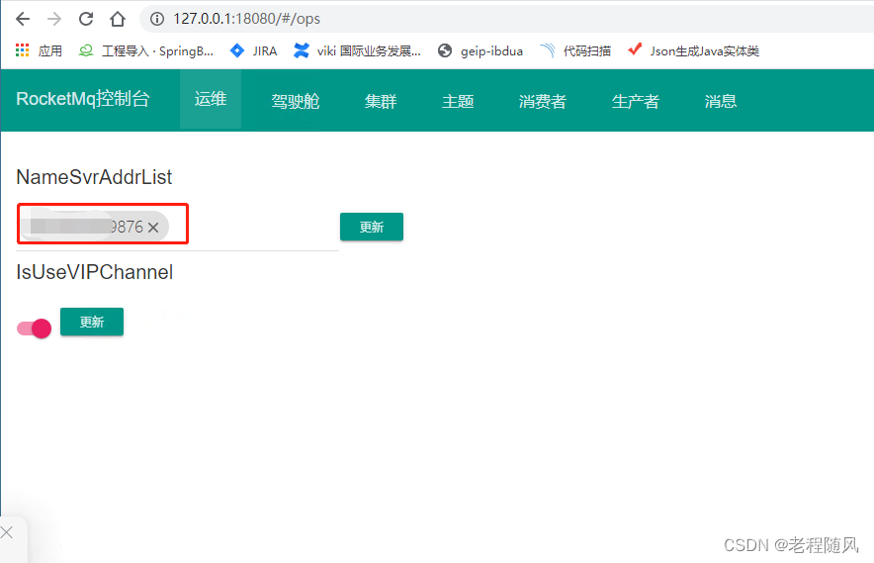This screenshot has height=563, width=874.
Task: Click the RocketMq控制台 logo title
Action: click(83, 99)
